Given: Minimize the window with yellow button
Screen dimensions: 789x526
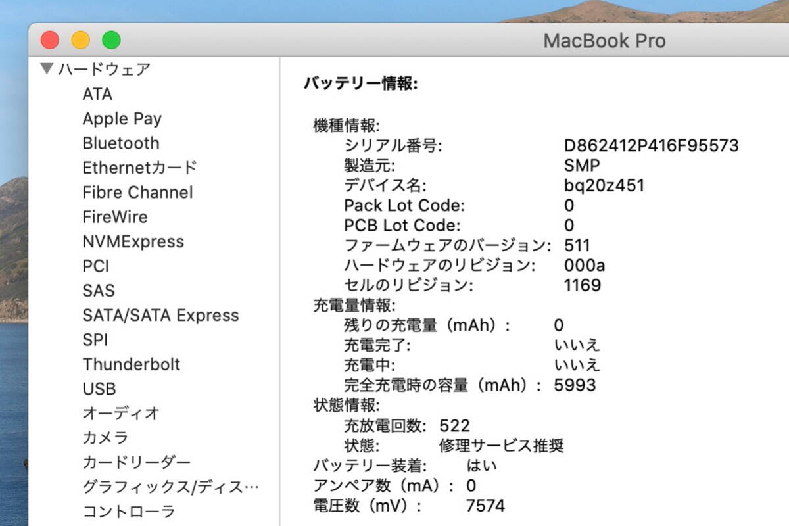Looking at the screenshot, I should [80, 40].
